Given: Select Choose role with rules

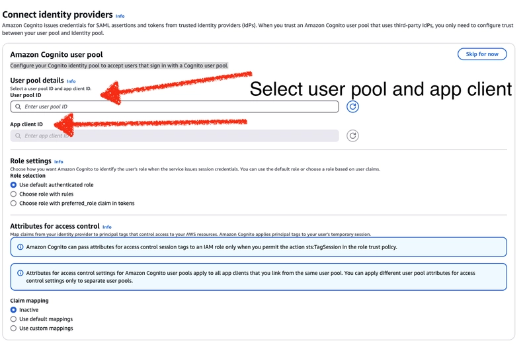Looking at the screenshot, I should 13,194.
